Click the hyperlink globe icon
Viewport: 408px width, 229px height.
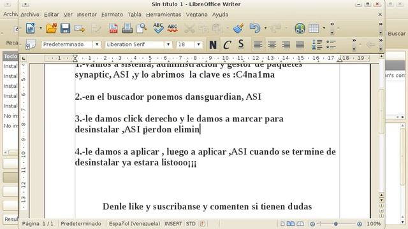click(x=300, y=28)
